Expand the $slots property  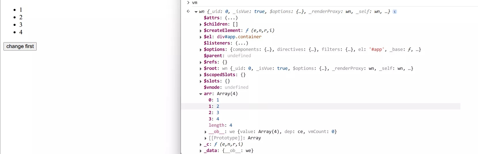tap(201, 81)
